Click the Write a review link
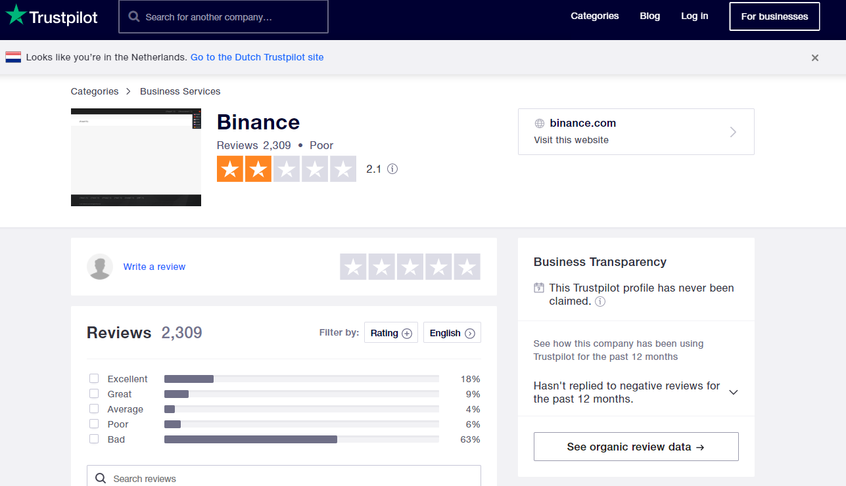 click(154, 267)
